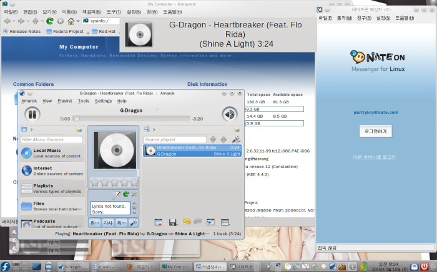Pause playback in Amarok

point(32,114)
